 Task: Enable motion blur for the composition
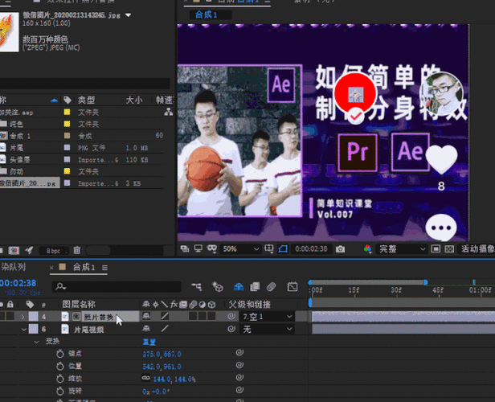click(271, 286)
